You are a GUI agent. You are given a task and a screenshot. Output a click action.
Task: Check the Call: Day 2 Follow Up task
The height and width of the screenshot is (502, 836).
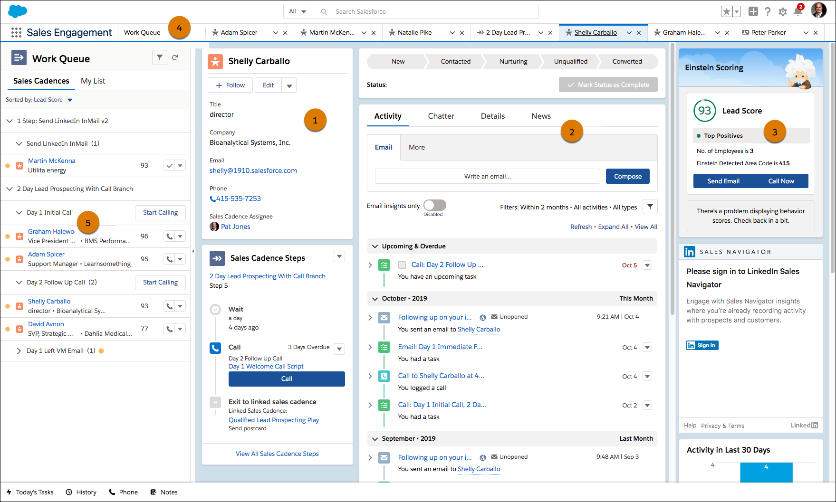(402, 265)
